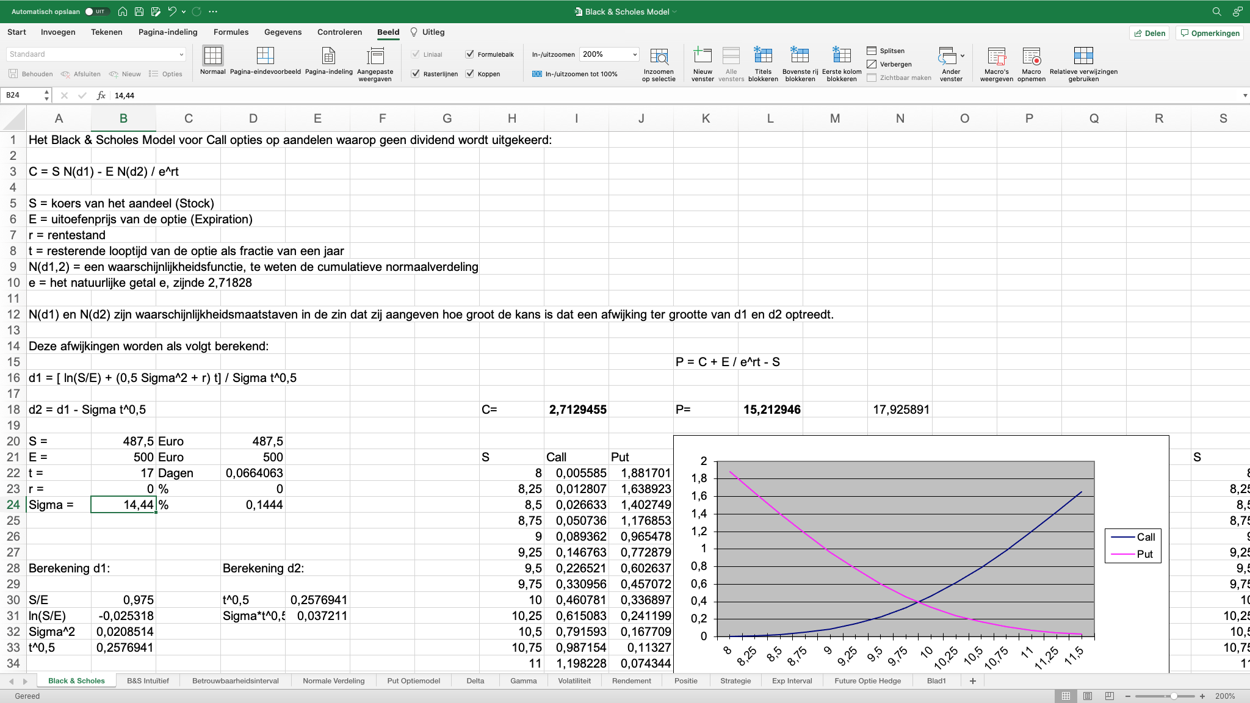Uncheck the Rasterlijnen checkbox

pos(416,74)
